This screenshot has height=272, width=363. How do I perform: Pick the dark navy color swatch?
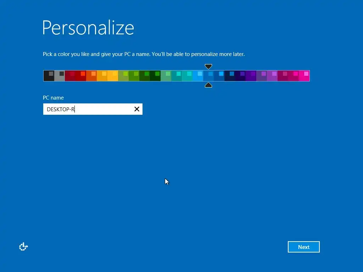[x=230, y=76]
